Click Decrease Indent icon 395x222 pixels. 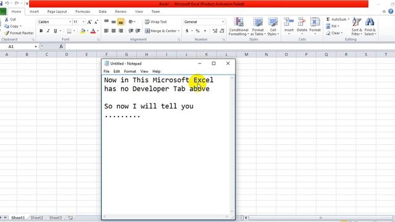tap(131, 31)
